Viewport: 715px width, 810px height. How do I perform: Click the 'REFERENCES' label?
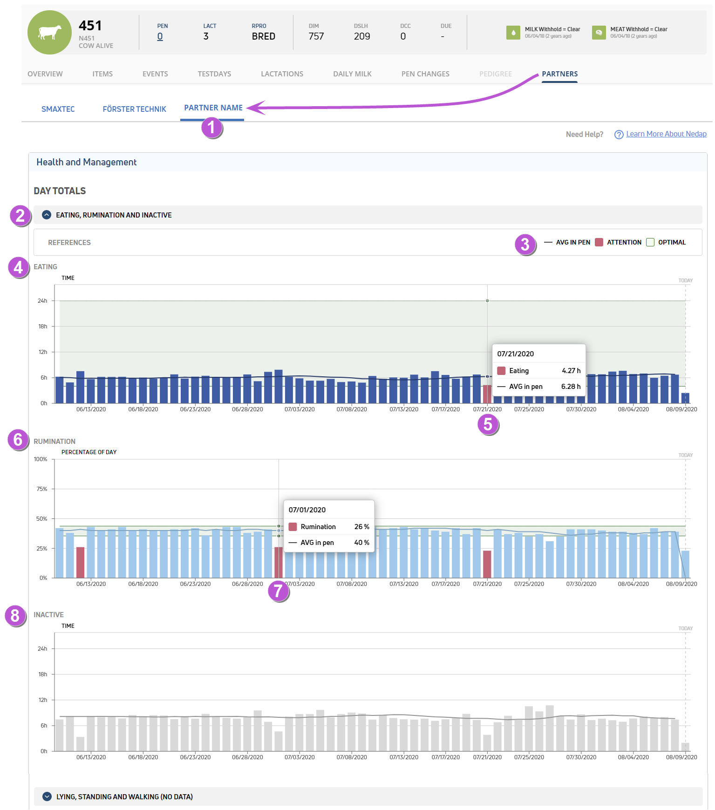point(69,243)
